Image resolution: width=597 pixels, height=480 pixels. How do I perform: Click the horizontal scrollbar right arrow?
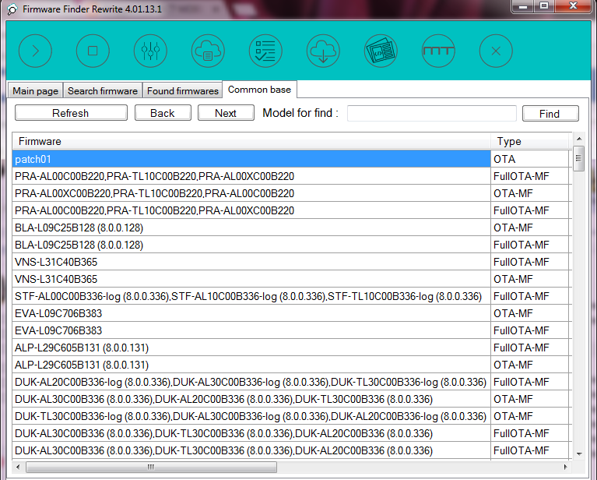[x=566, y=467]
